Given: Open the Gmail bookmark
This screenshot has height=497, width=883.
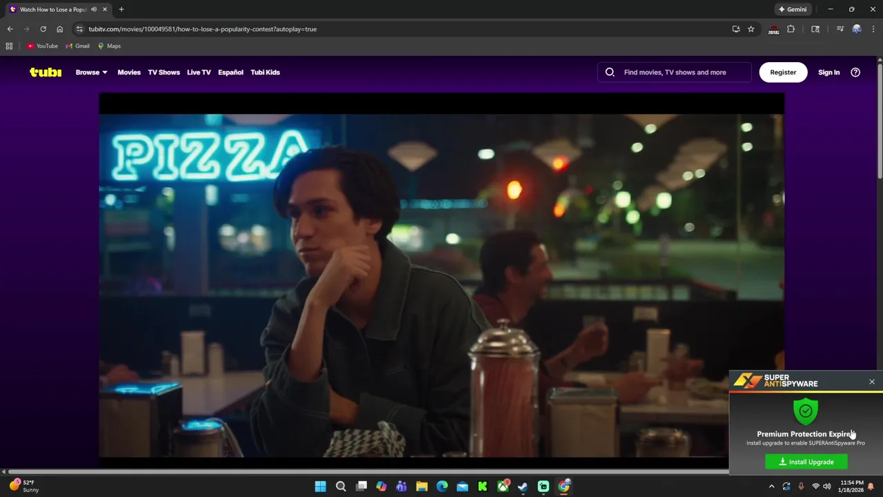Looking at the screenshot, I should 78,46.
